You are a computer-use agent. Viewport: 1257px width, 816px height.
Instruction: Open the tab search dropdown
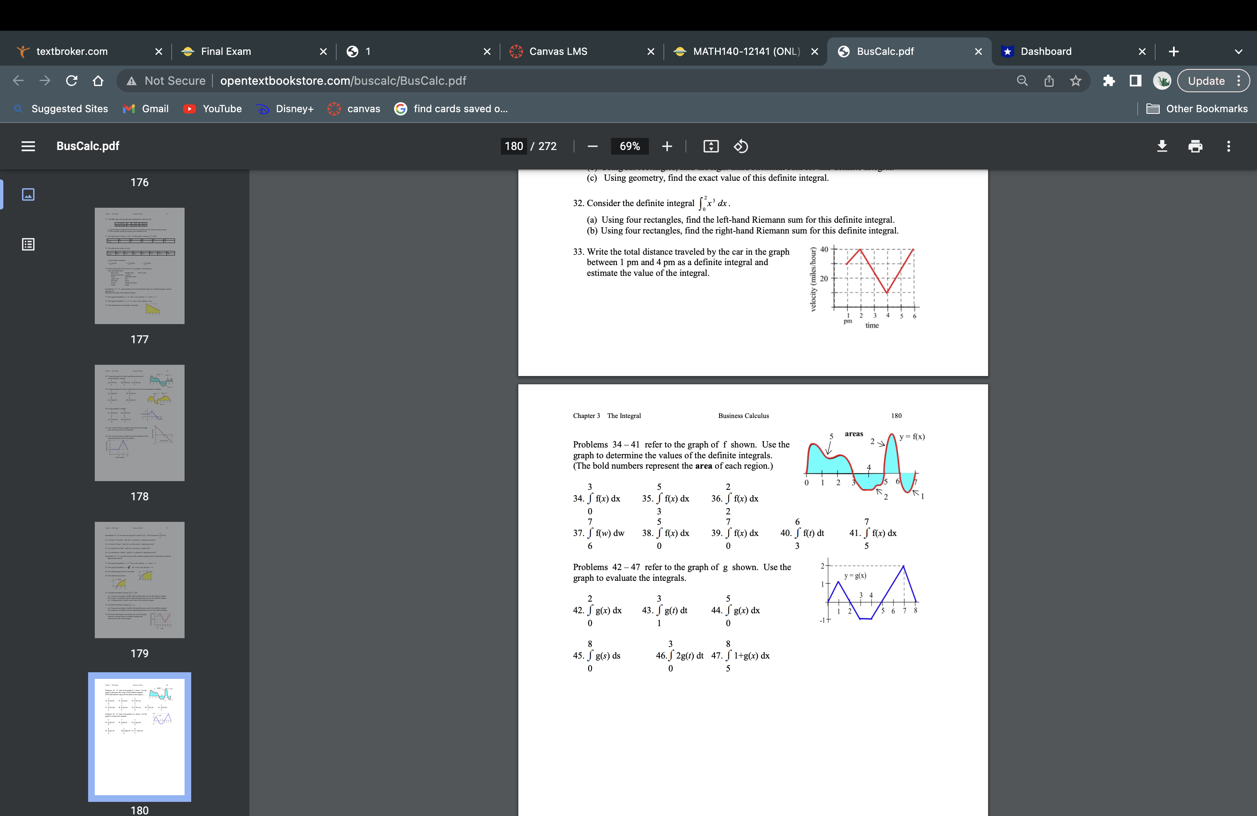[1236, 51]
